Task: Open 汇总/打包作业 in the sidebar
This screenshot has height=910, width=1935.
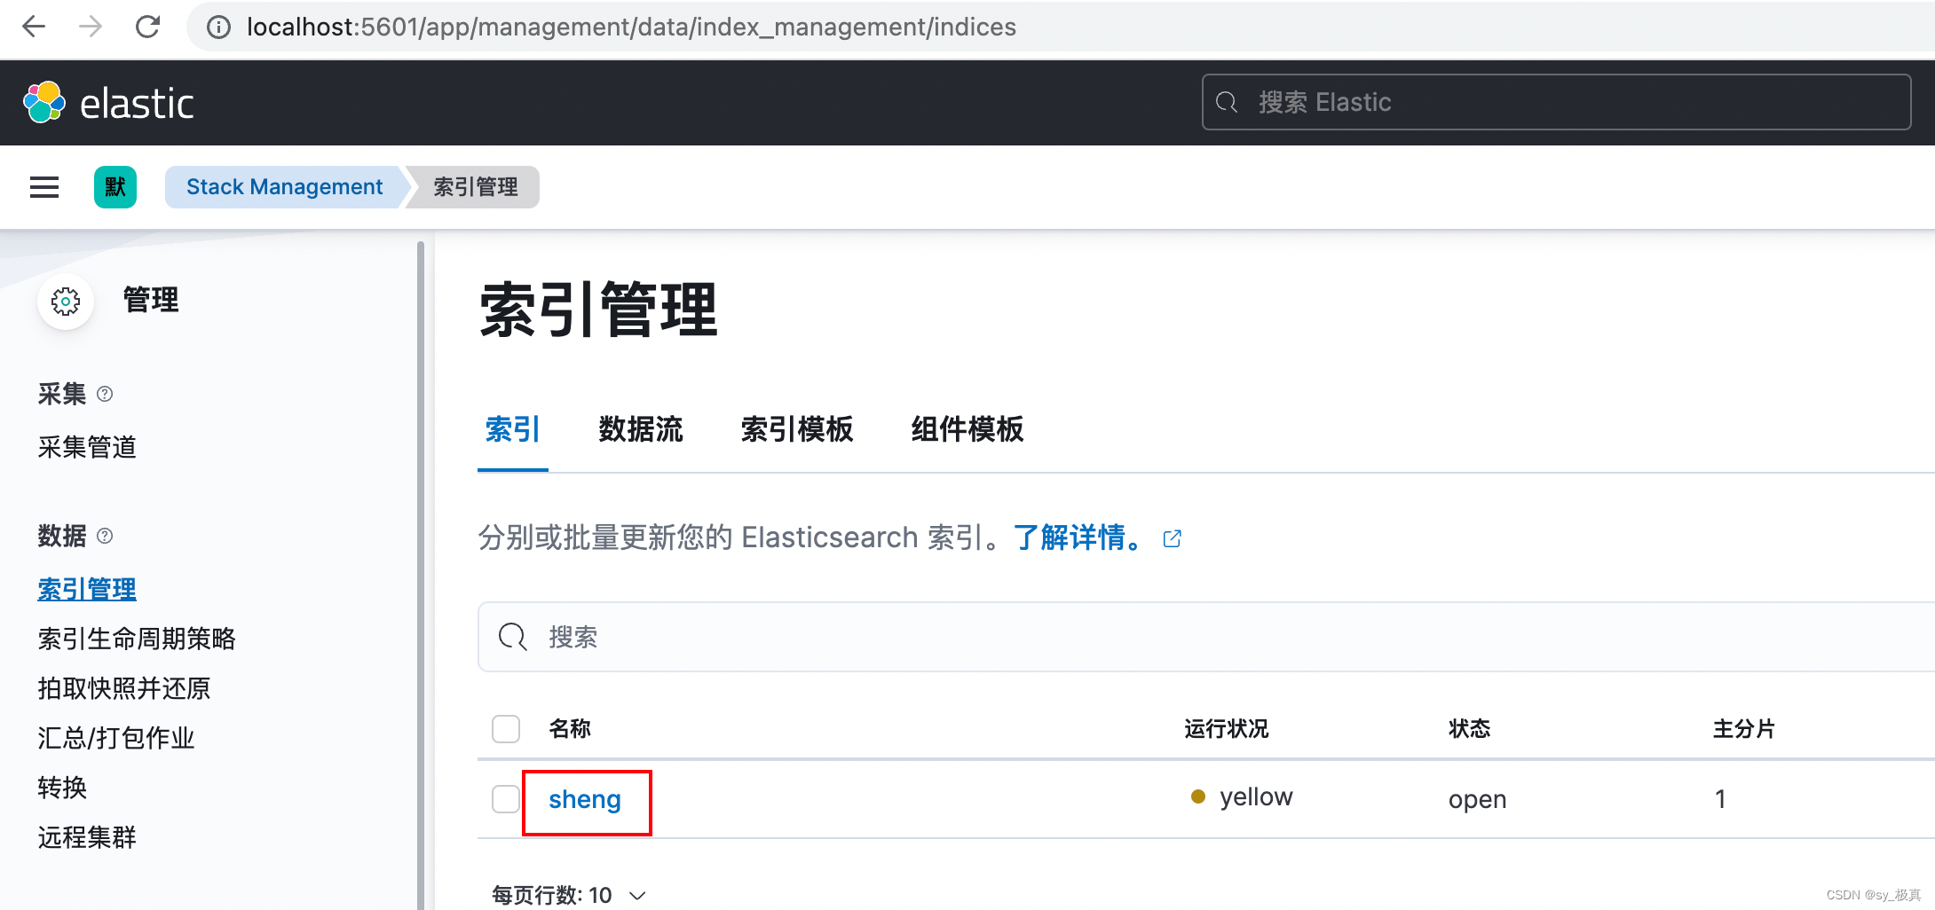Action: [x=115, y=738]
